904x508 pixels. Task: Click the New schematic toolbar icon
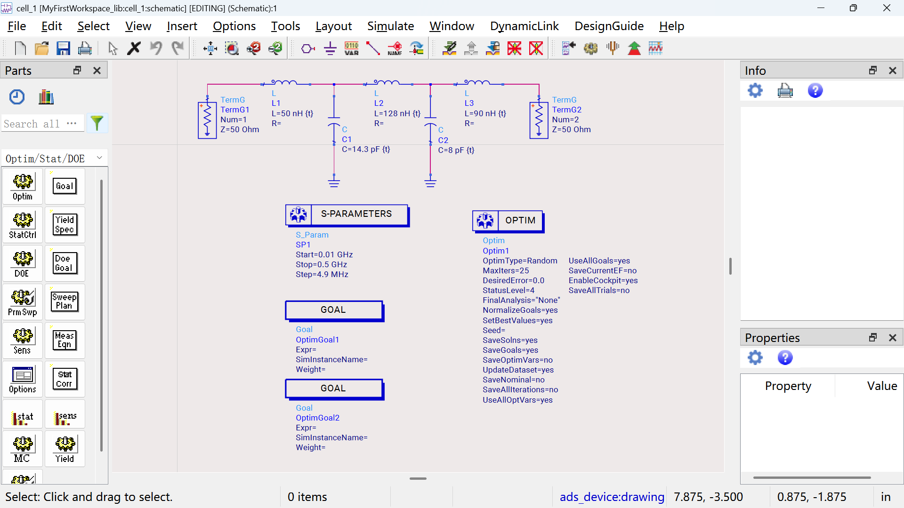tap(20, 48)
